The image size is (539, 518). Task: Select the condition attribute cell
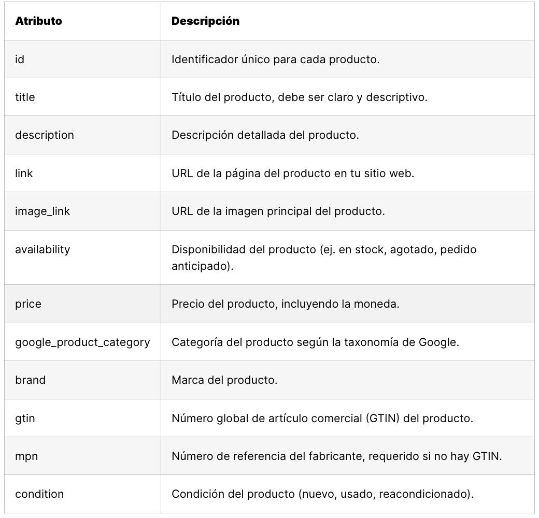(x=39, y=494)
